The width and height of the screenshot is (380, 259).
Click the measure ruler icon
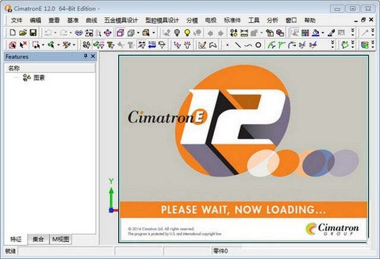[x=244, y=32]
